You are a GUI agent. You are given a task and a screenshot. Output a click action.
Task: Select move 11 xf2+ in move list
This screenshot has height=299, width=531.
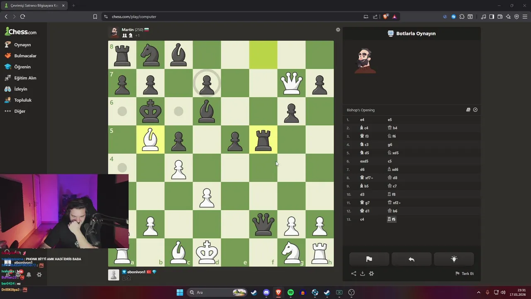[394, 203]
